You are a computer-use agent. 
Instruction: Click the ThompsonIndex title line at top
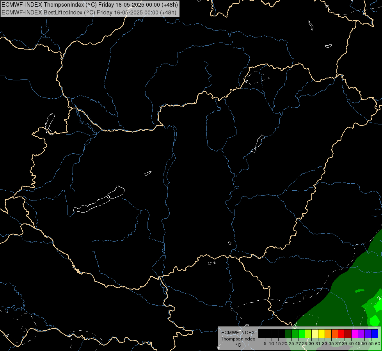click(89, 5)
